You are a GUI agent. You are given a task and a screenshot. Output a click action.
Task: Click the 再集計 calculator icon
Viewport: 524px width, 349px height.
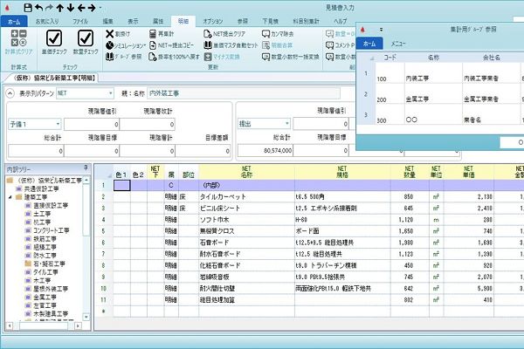tap(153, 34)
